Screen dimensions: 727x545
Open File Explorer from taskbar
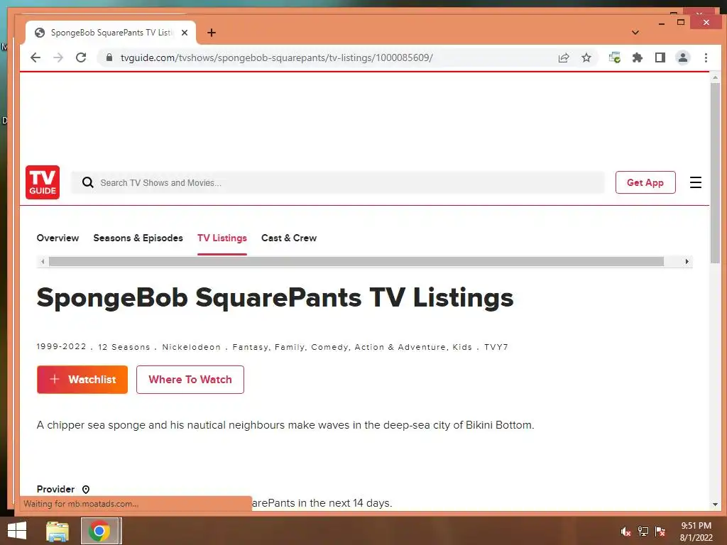coord(58,531)
